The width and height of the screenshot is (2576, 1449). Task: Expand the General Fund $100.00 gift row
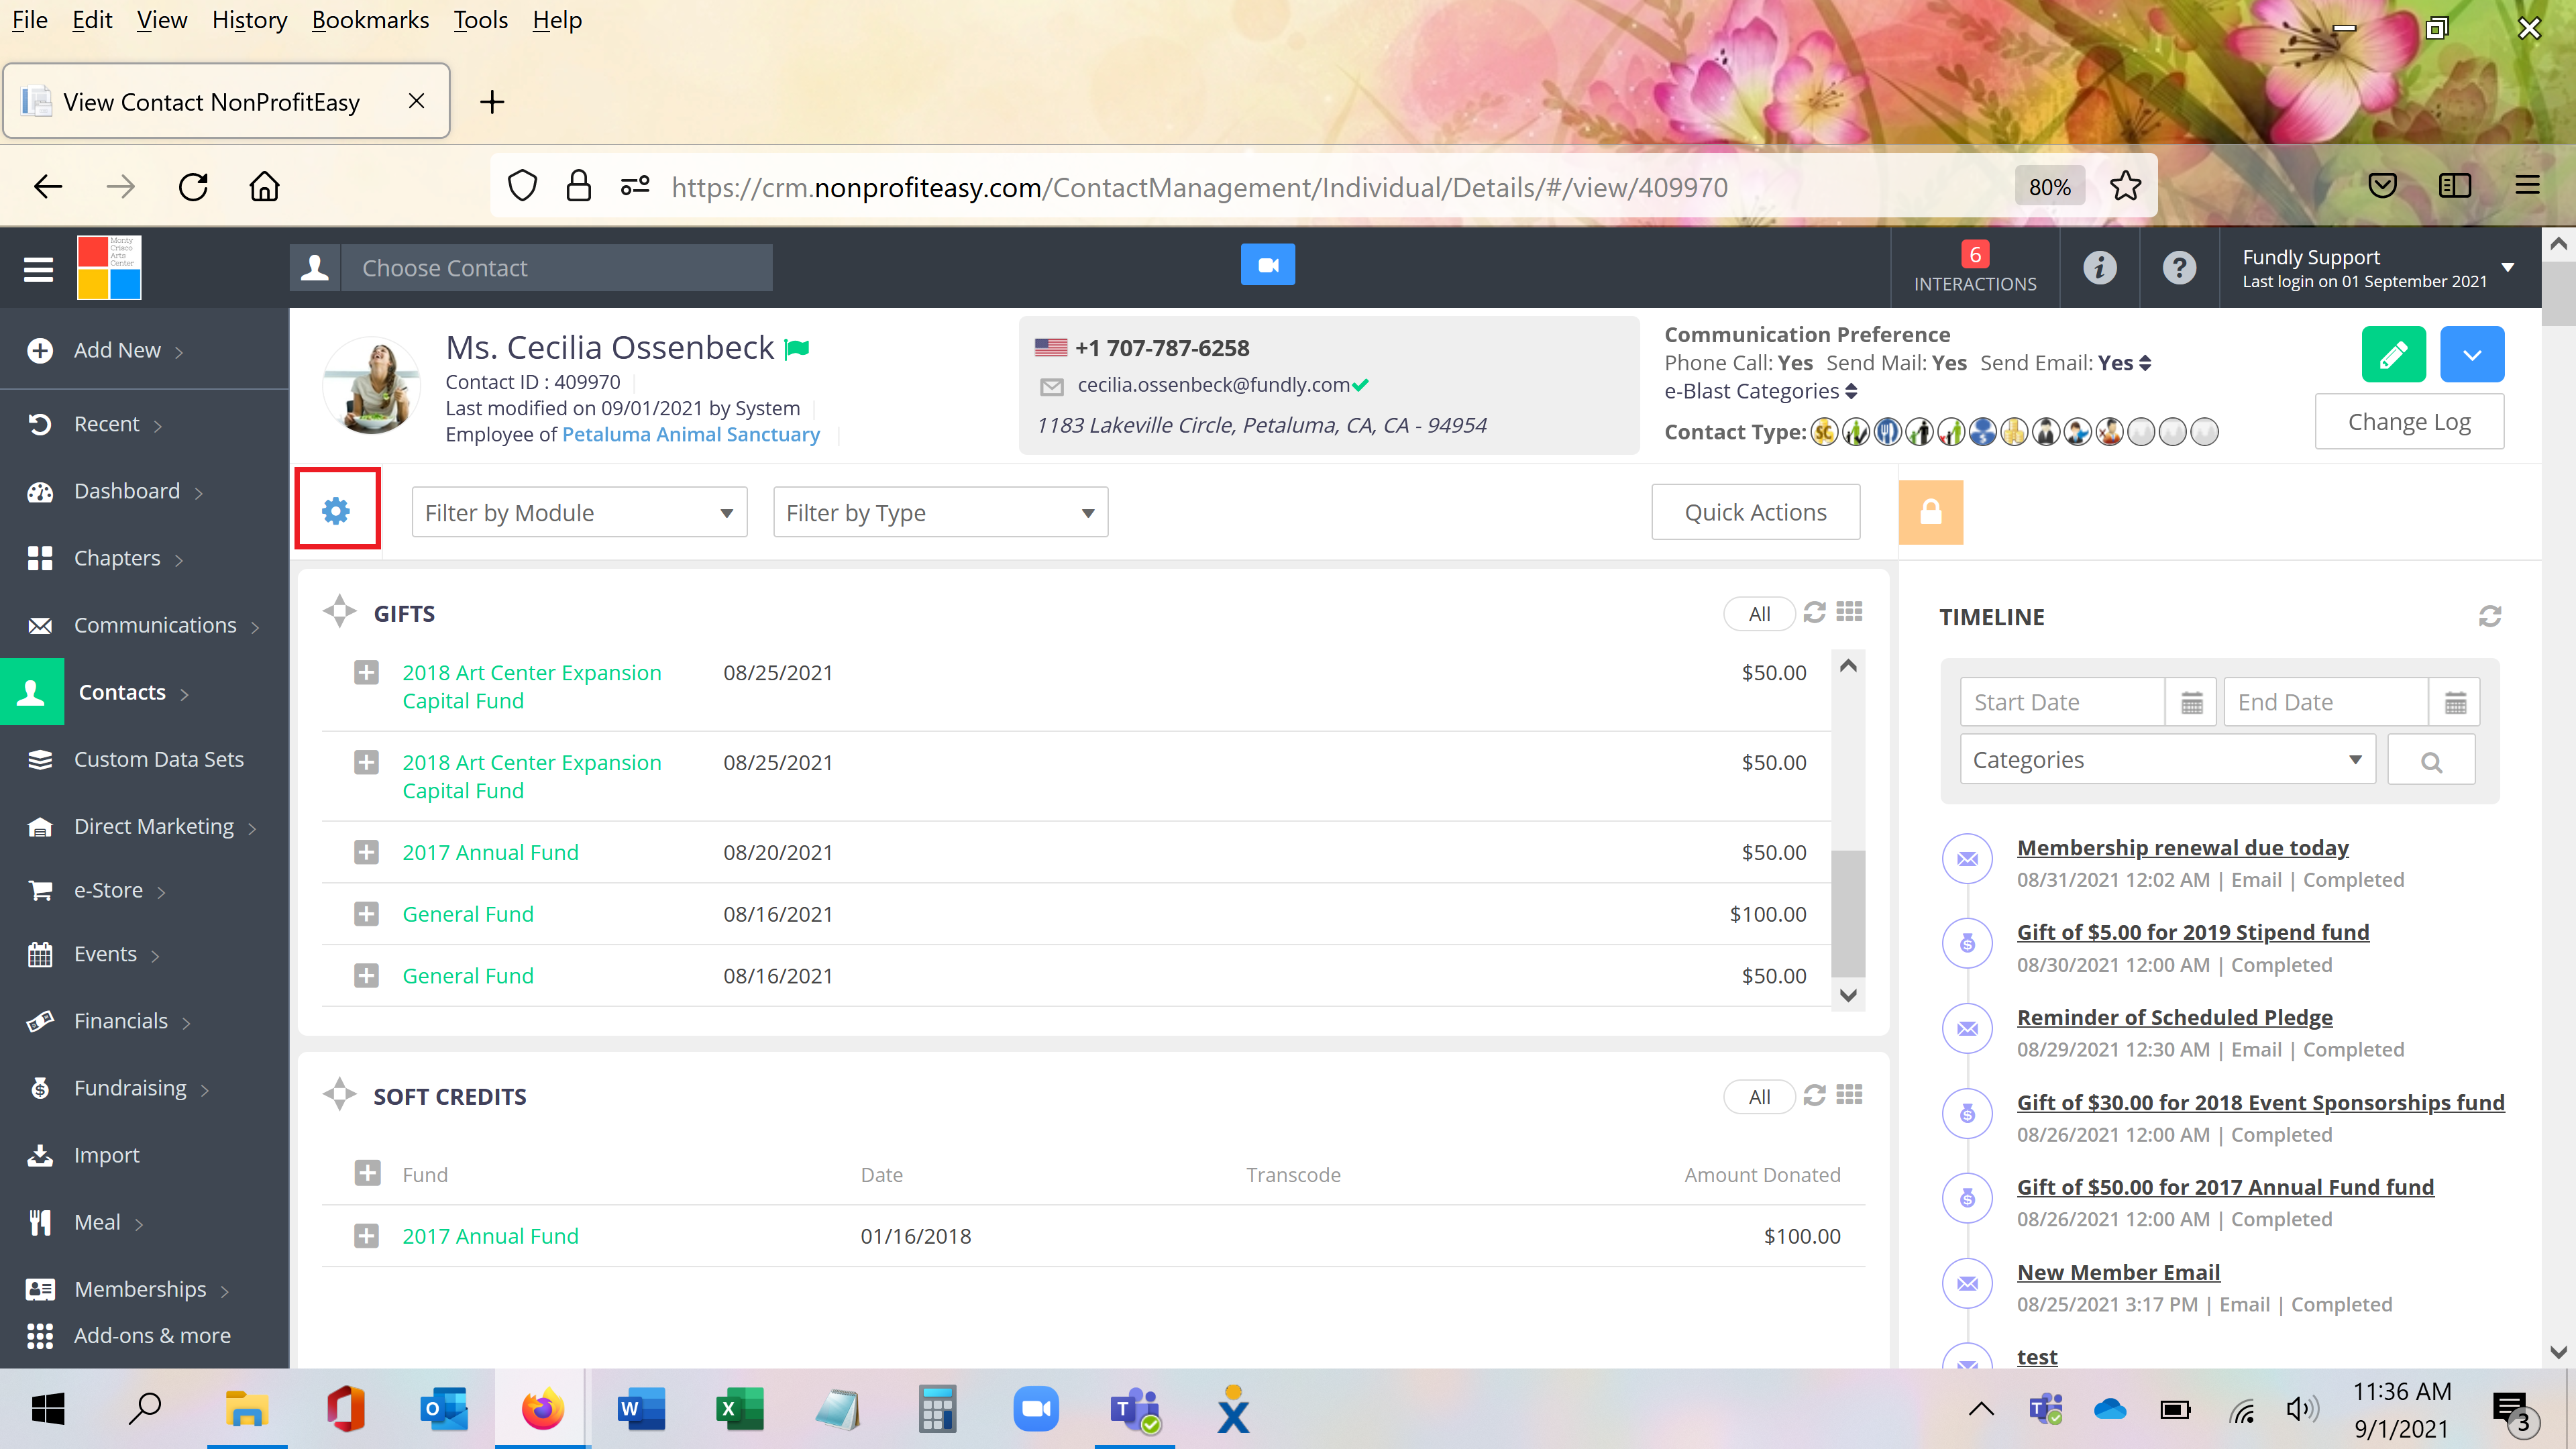pos(366,914)
